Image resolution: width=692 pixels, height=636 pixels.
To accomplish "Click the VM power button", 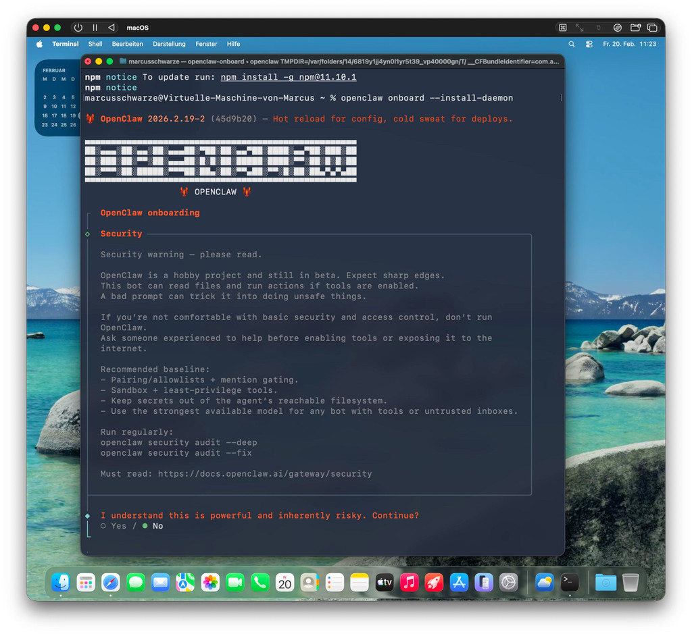I will click(78, 28).
